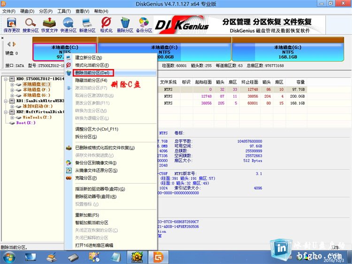Click the 删除分区 delete partition toolbar icon

tap(125, 25)
